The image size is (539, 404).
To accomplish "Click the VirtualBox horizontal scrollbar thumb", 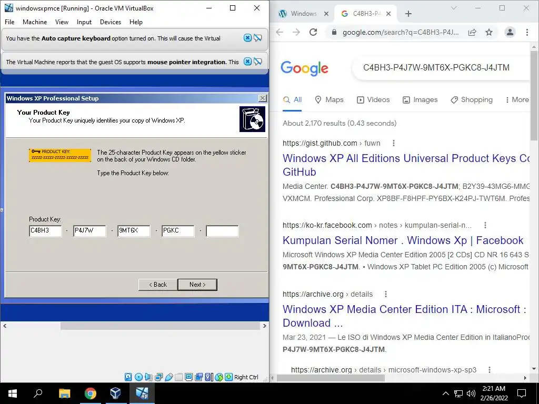I will tap(160, 326).
